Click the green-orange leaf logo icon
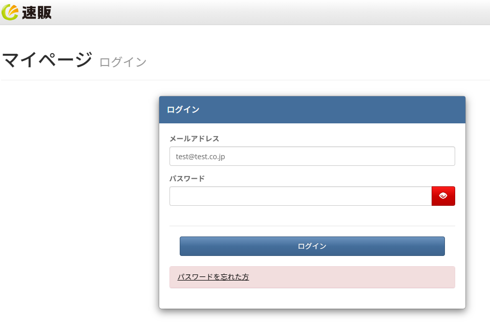 point(10,12)
